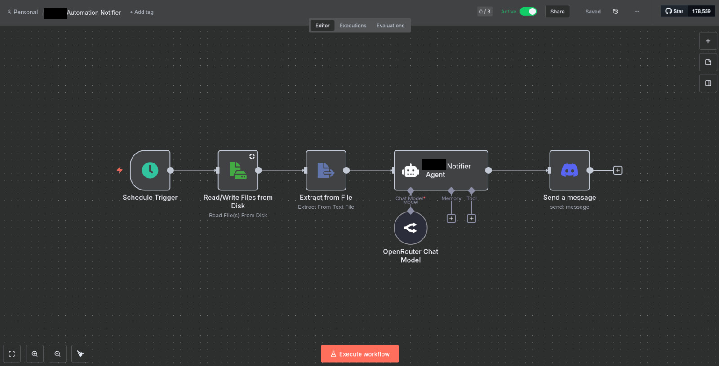Add a Memory sub-node to the agent
The width and height of the screenshot is (719, 366).
click(451, 219)
